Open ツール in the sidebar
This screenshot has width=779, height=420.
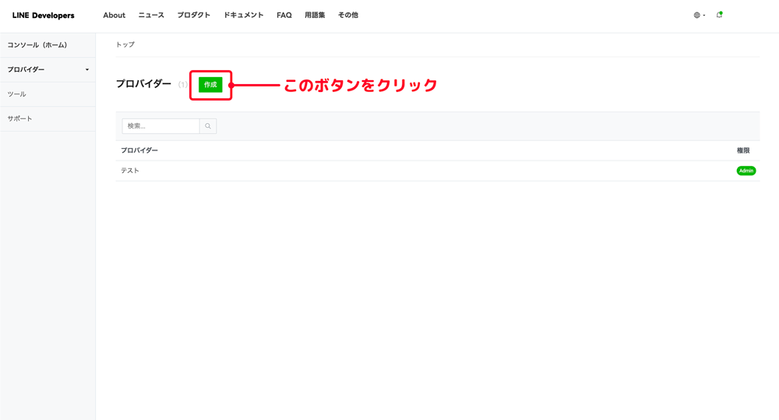point(48,94)
